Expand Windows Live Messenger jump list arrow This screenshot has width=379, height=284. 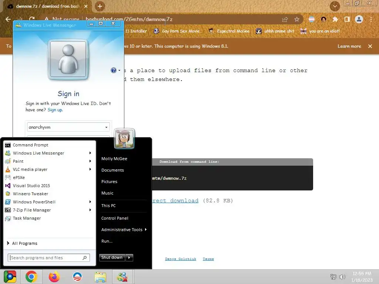coord(90,153)
